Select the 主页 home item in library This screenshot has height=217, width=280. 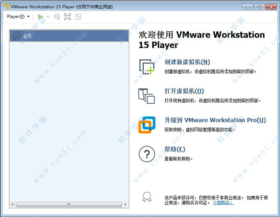(69, 36)
